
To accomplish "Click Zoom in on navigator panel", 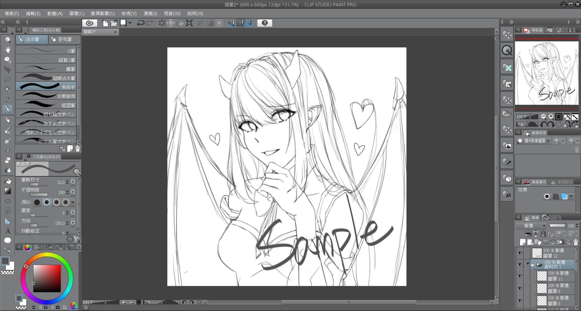I will tap(551, 117).
